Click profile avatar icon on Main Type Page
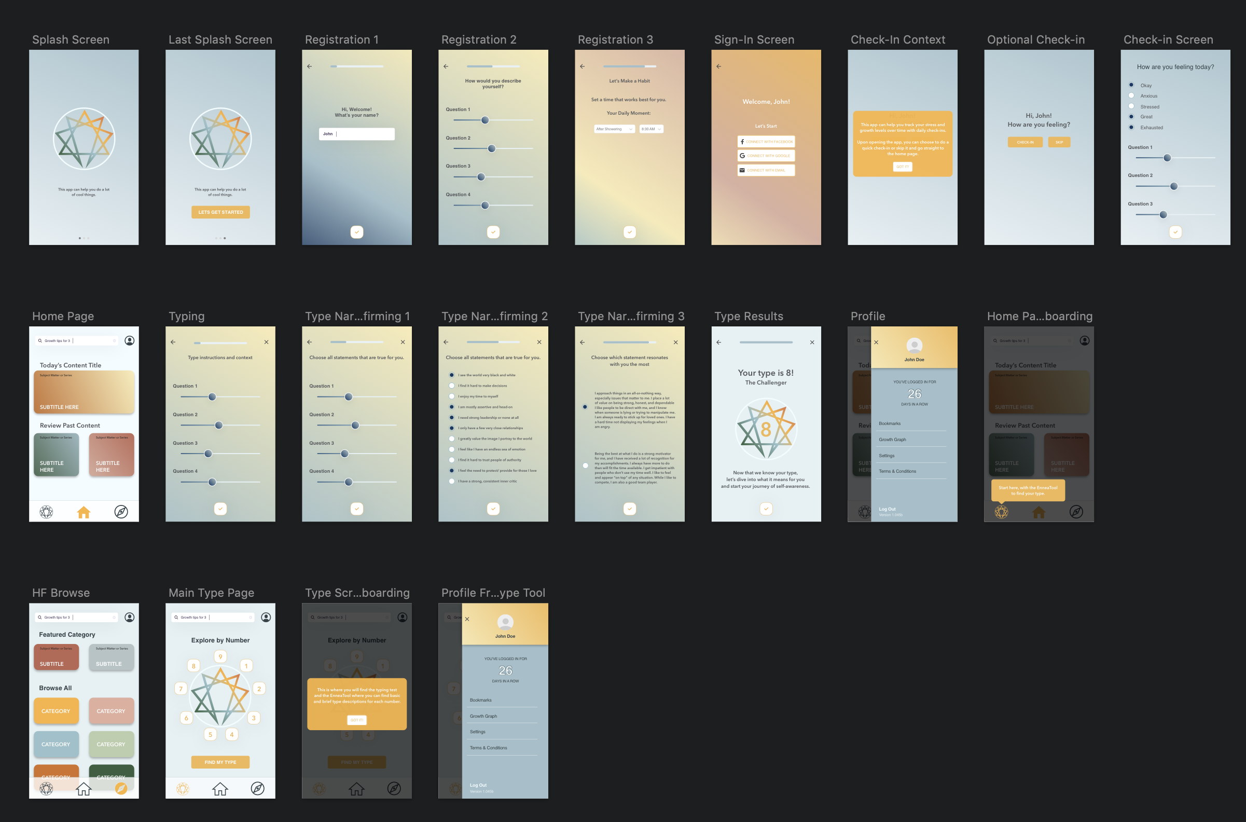 pyautogui.click(x=266, y=618)
